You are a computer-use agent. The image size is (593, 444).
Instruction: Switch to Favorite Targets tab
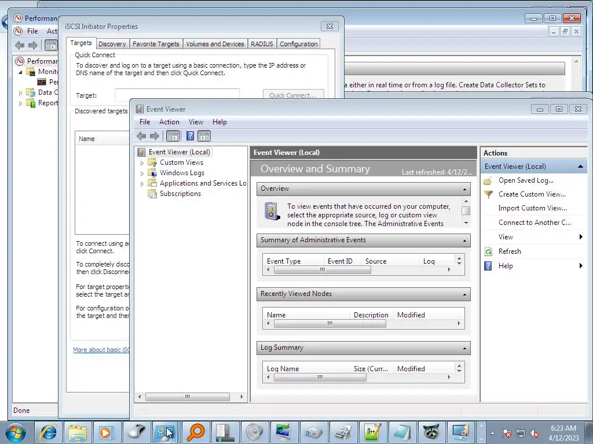tap(156, 44)
